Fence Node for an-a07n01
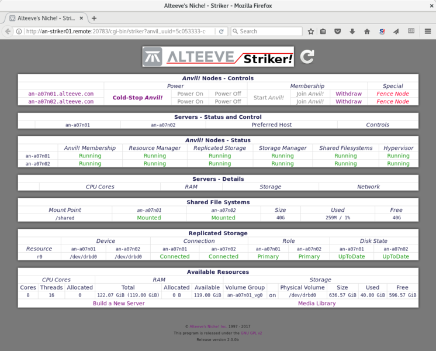436x351 pixels. (x=393, y=94)
